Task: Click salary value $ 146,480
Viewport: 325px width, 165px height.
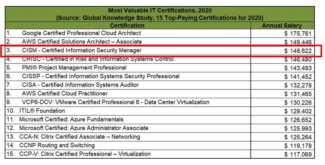Action: tap(298, 60)
